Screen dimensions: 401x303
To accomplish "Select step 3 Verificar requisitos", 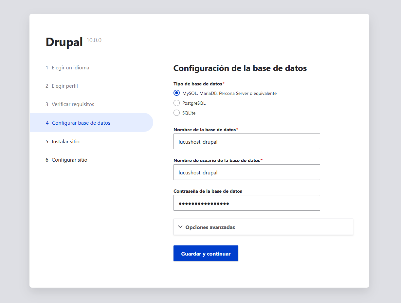I will 73,104.
